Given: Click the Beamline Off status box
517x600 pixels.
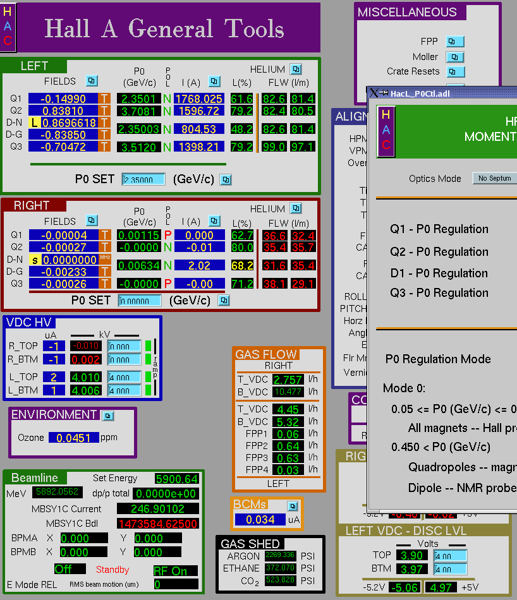Looking at the screenshot, I should [x=70, y=569].
